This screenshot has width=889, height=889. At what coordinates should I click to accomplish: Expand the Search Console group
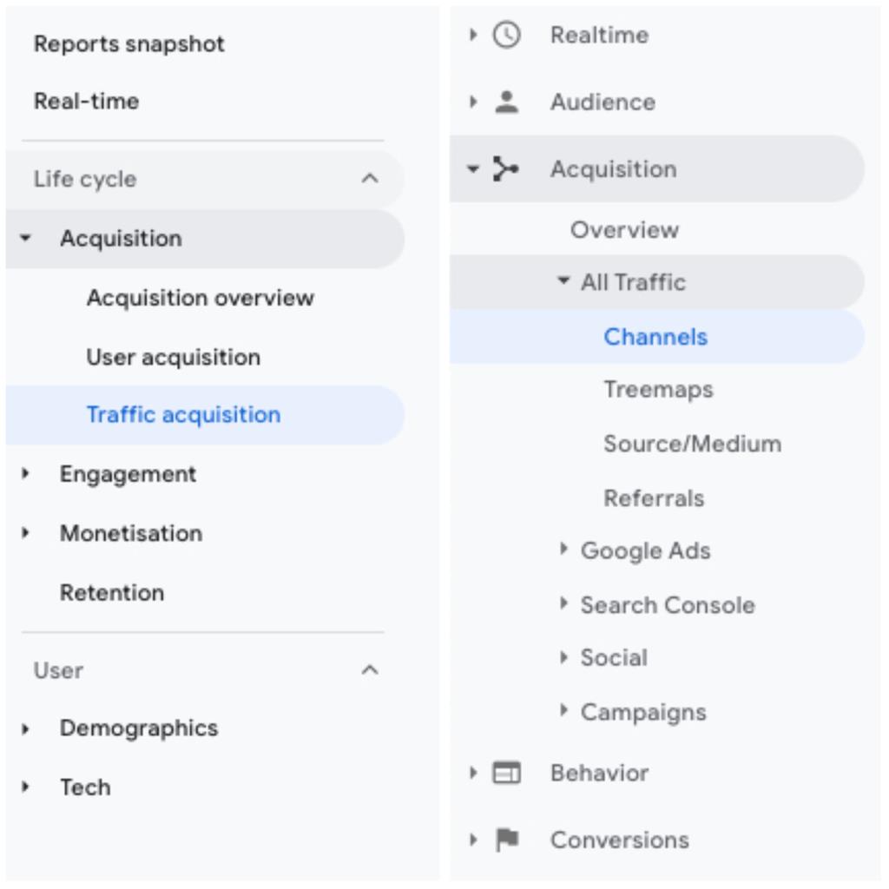[563, 603]
